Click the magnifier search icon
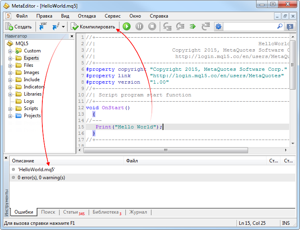This screenshot has height=230, width=300. (280, 26)
